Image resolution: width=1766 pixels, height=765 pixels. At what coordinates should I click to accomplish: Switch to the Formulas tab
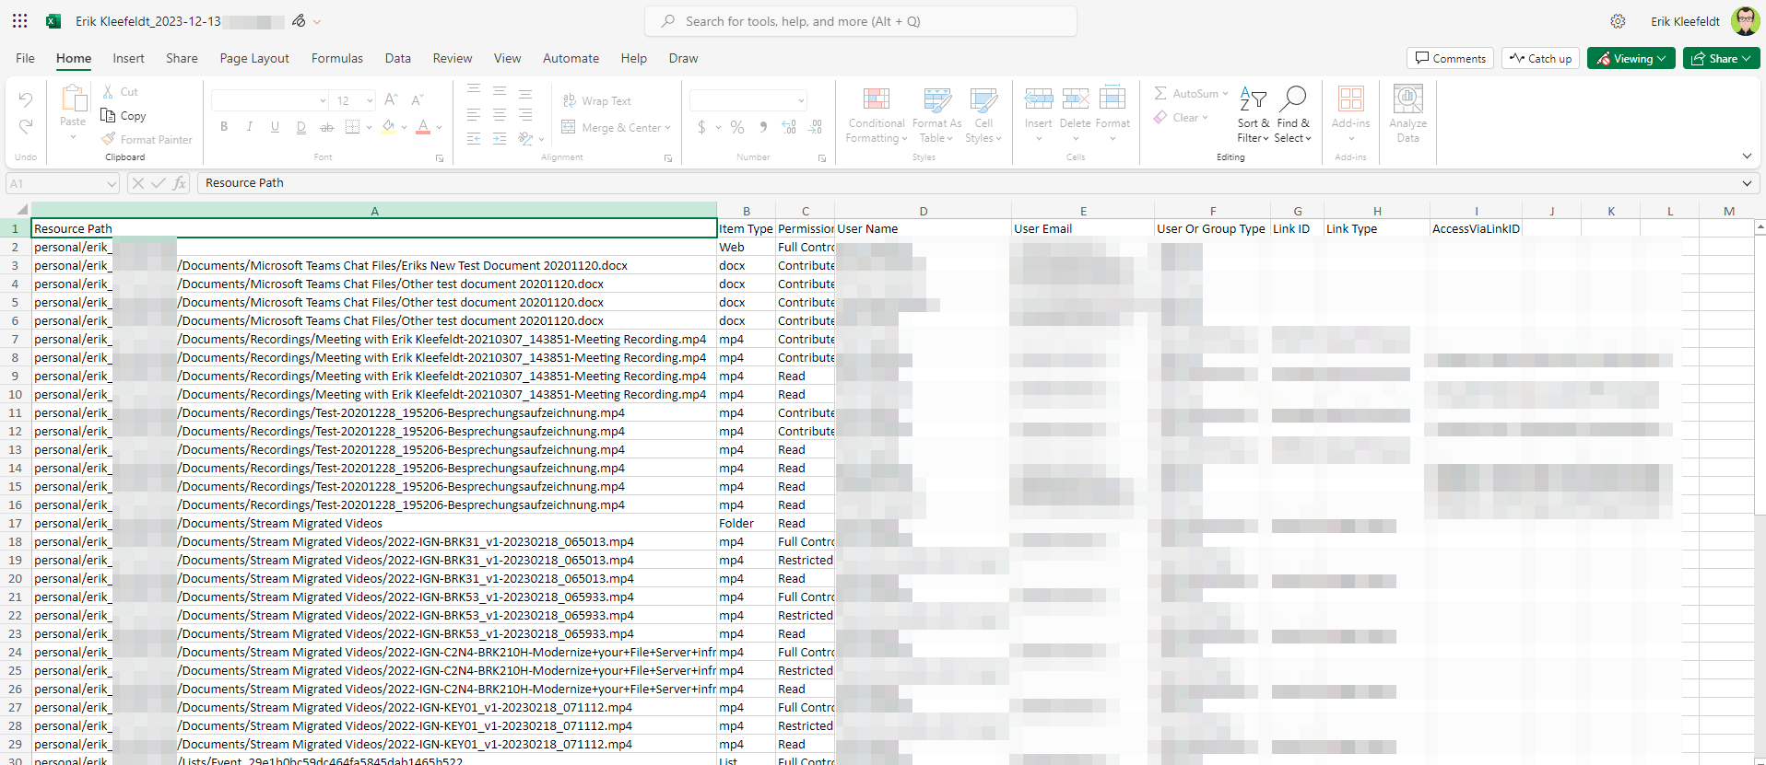click(x=336, y=58)
